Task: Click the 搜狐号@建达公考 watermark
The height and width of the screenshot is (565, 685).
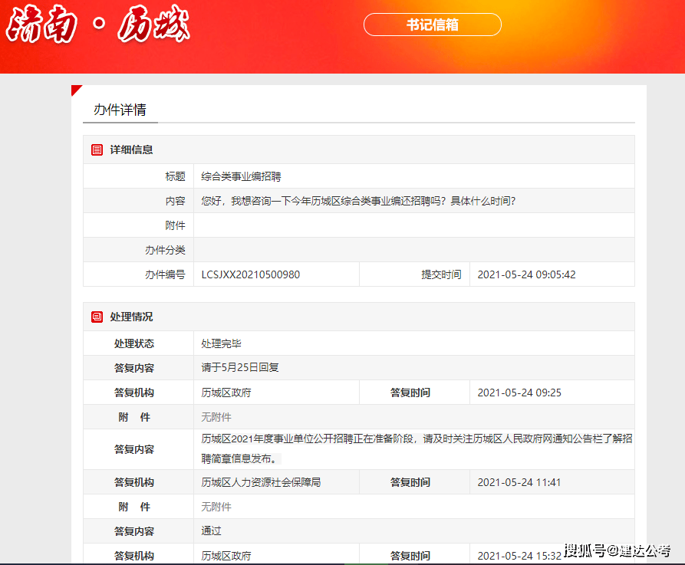Action: click(617, 550)
